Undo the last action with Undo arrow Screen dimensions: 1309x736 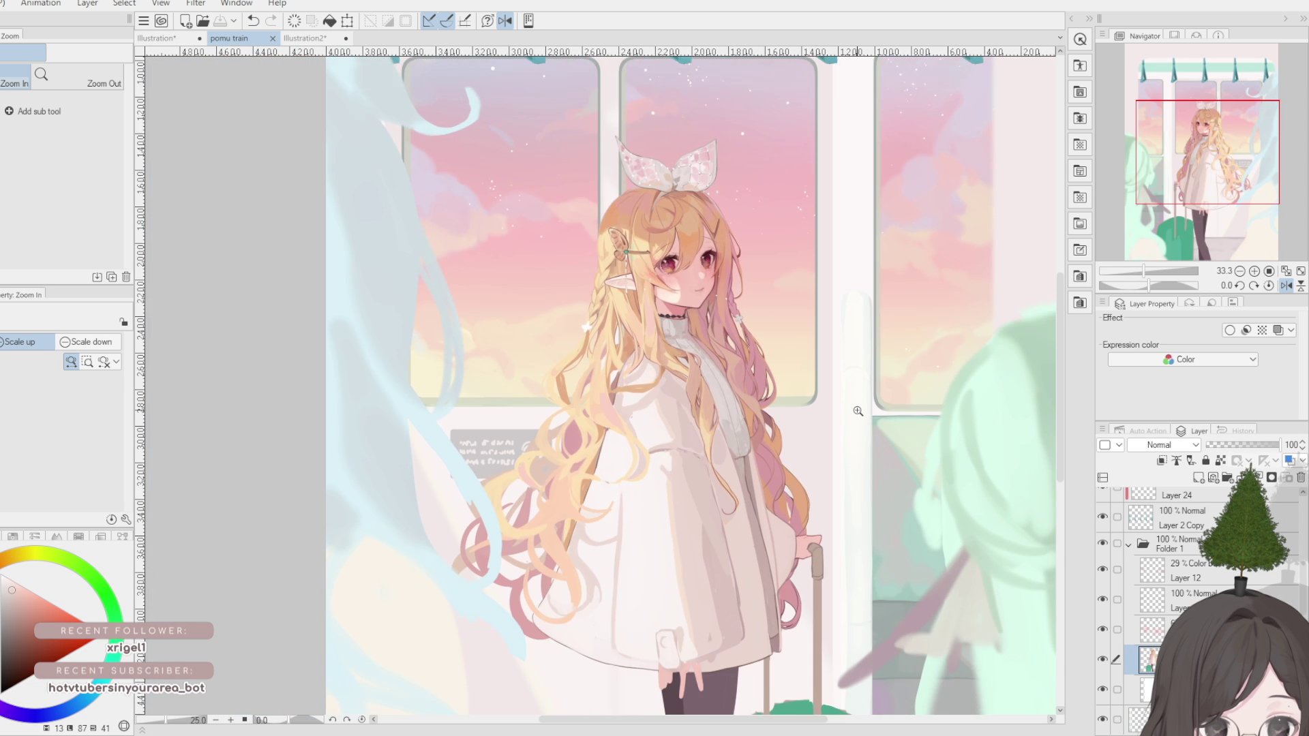point(253,21)
